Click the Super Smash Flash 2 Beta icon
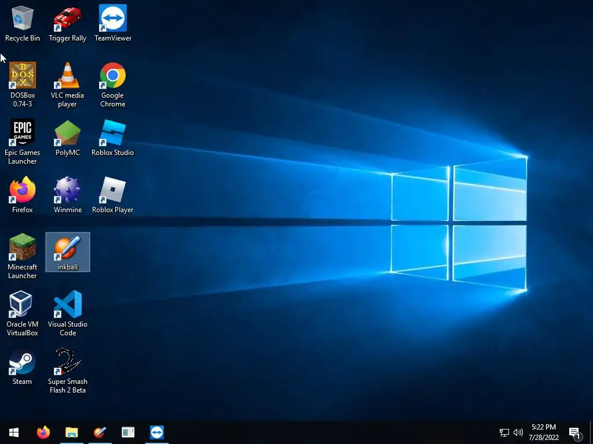This screenshot has height=444, width=593. pyautogui.click(x=67, y=371)
